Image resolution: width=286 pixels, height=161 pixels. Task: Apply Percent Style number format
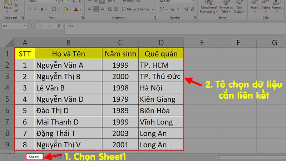pos(172,10)
